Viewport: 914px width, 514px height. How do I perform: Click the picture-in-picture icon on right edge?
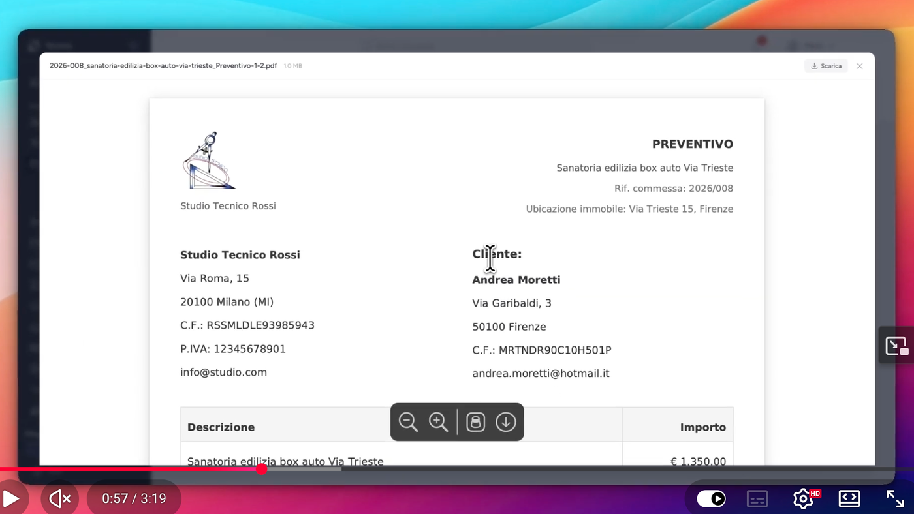(x=896, y=345)
